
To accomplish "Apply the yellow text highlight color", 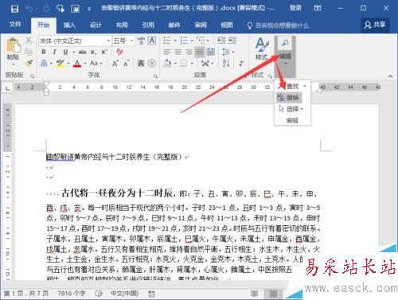I will (60, 64).
